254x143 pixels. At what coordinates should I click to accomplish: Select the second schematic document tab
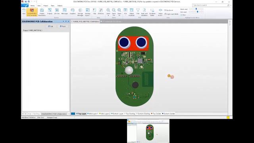click(x=112, y=21)
